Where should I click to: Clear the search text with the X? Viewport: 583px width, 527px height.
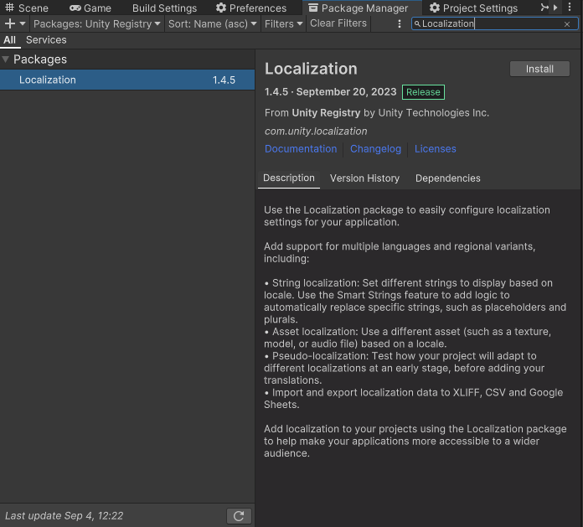pyautogui.click(x=567, y=24)
